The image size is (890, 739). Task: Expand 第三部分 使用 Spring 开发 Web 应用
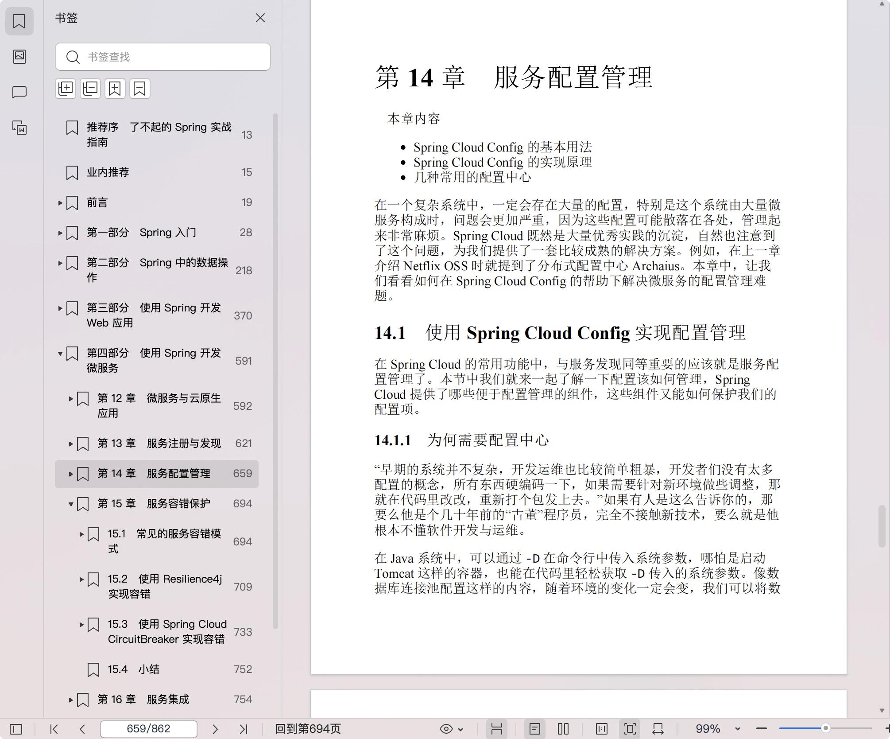coord(60,308)
